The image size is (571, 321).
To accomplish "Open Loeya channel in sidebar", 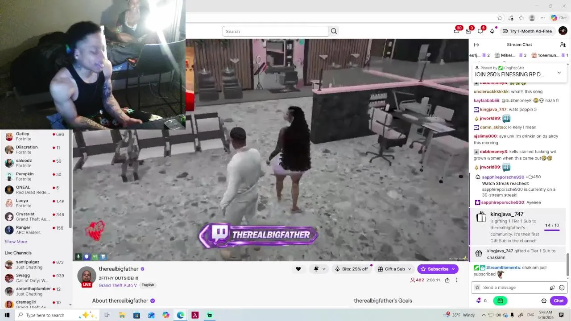I will [36, 203].
